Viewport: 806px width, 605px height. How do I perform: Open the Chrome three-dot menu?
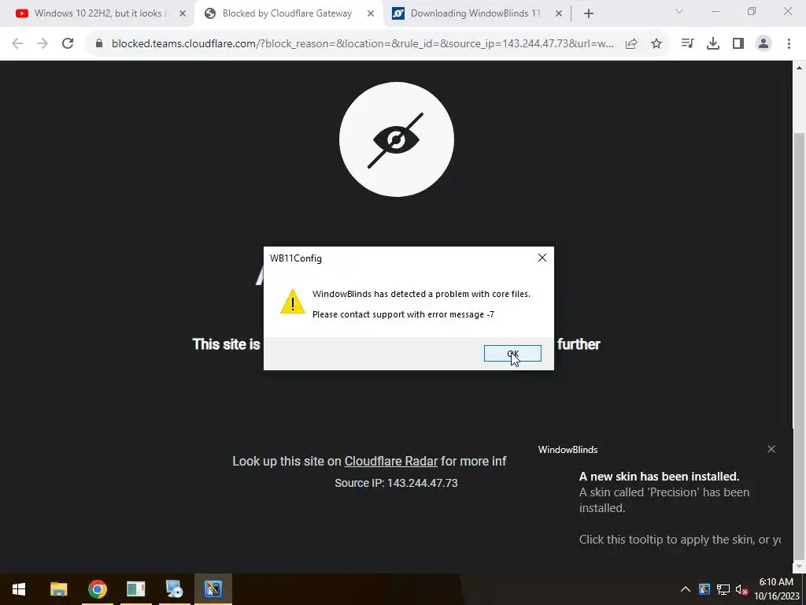pos(789,44)
